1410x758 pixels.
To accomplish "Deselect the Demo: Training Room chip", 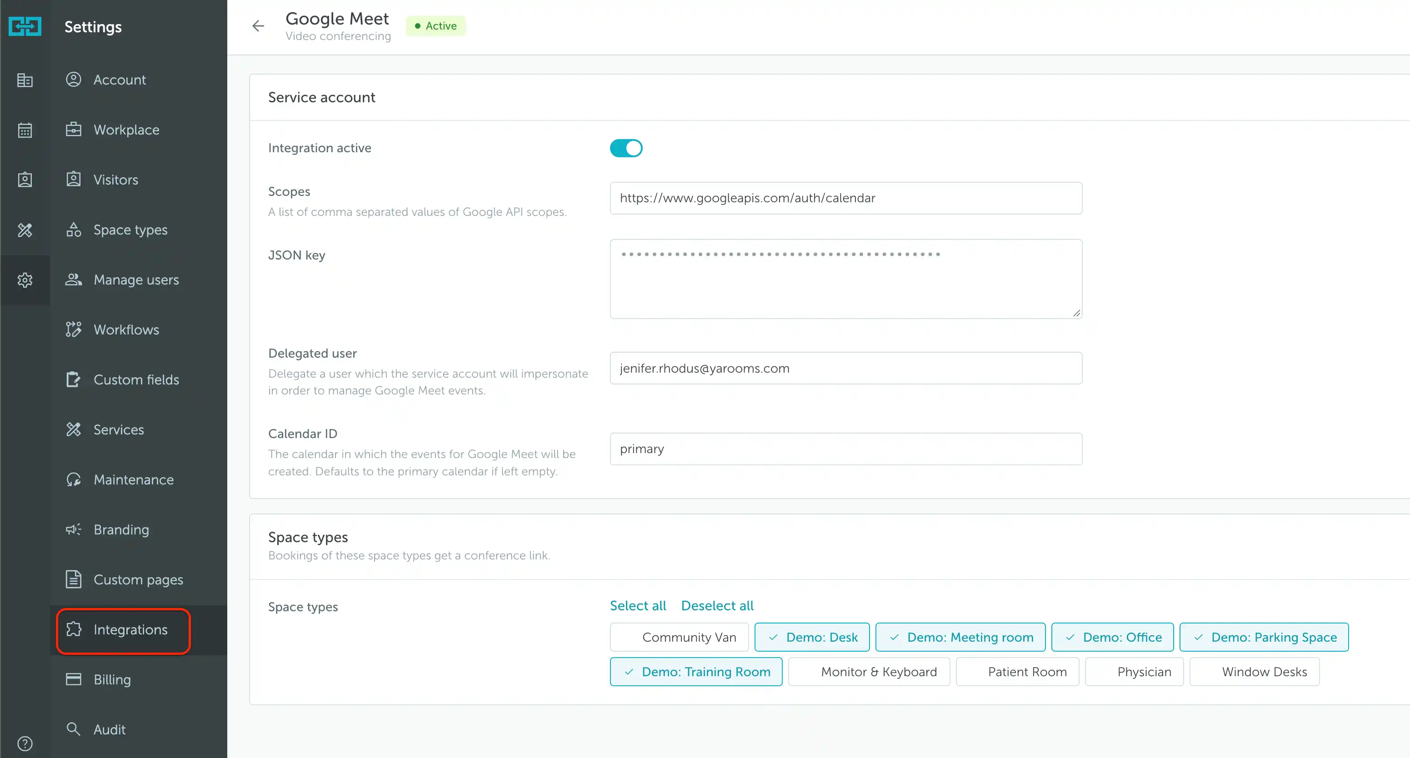I will click(696, 672).
